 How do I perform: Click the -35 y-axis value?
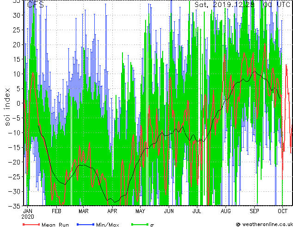pyautogui.click(x=14, y=206)
